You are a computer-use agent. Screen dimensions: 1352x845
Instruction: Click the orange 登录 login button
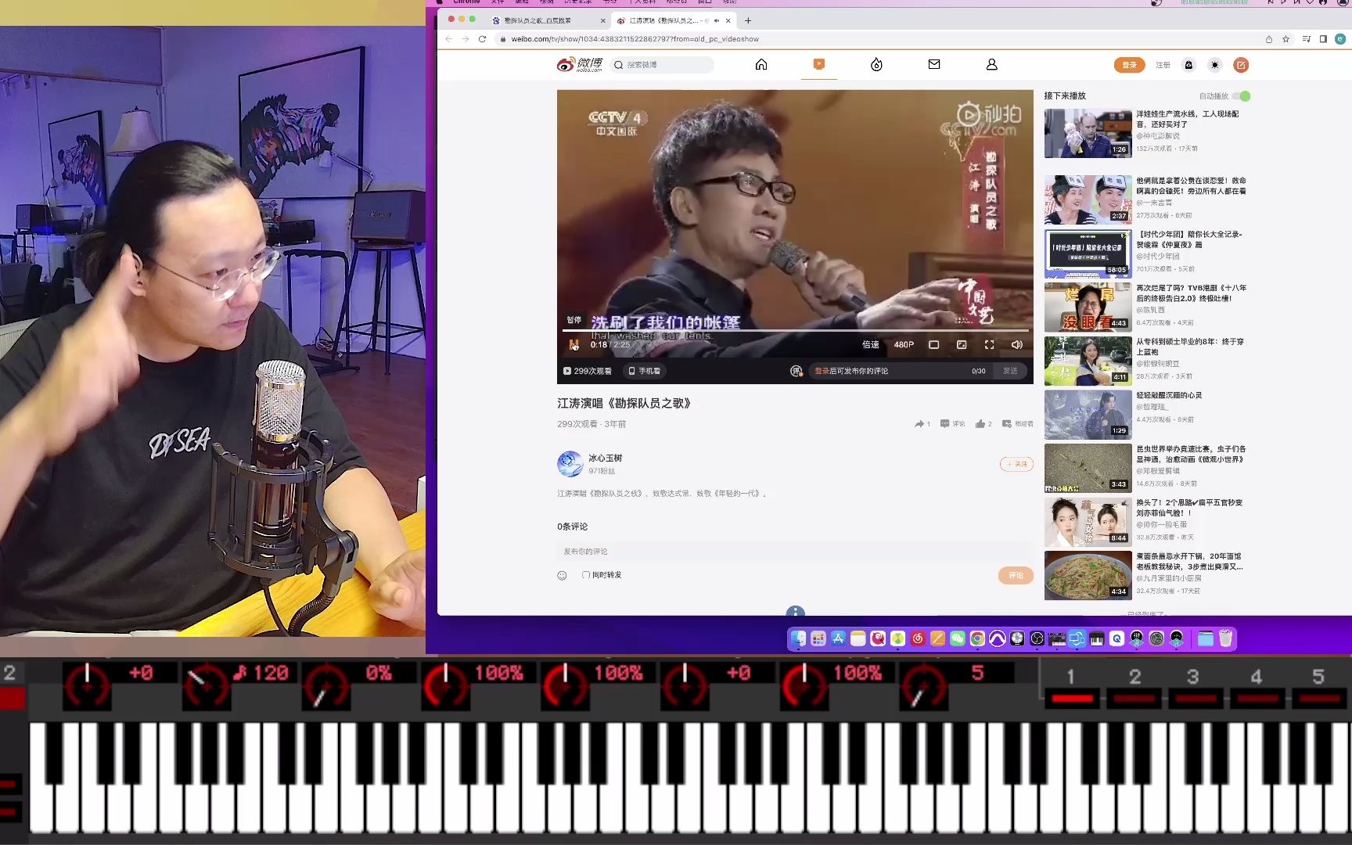pyautogui.click(x=1129, y=65)
